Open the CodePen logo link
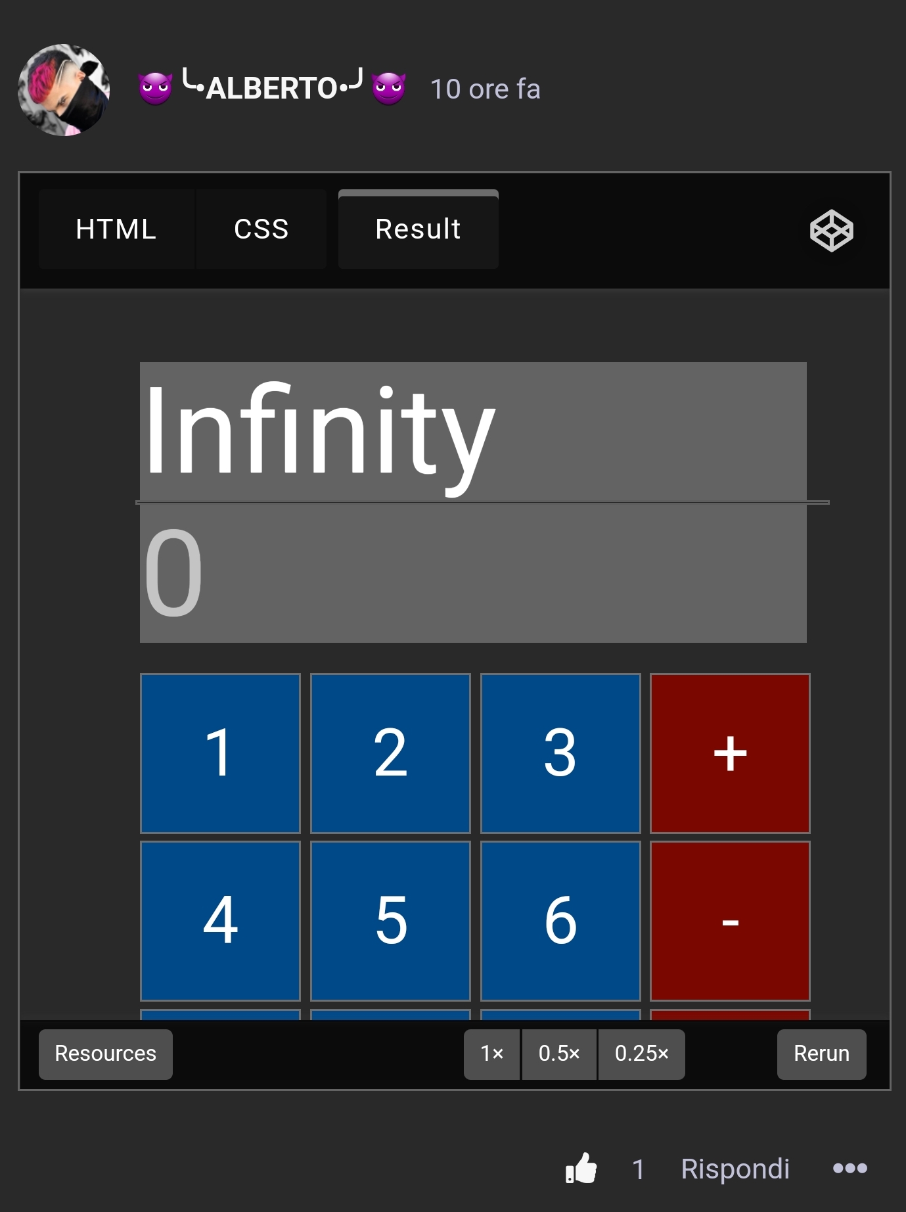 [x=831, y=231]
